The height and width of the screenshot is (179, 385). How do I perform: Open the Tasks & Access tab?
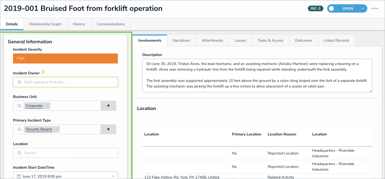[270, 40]
